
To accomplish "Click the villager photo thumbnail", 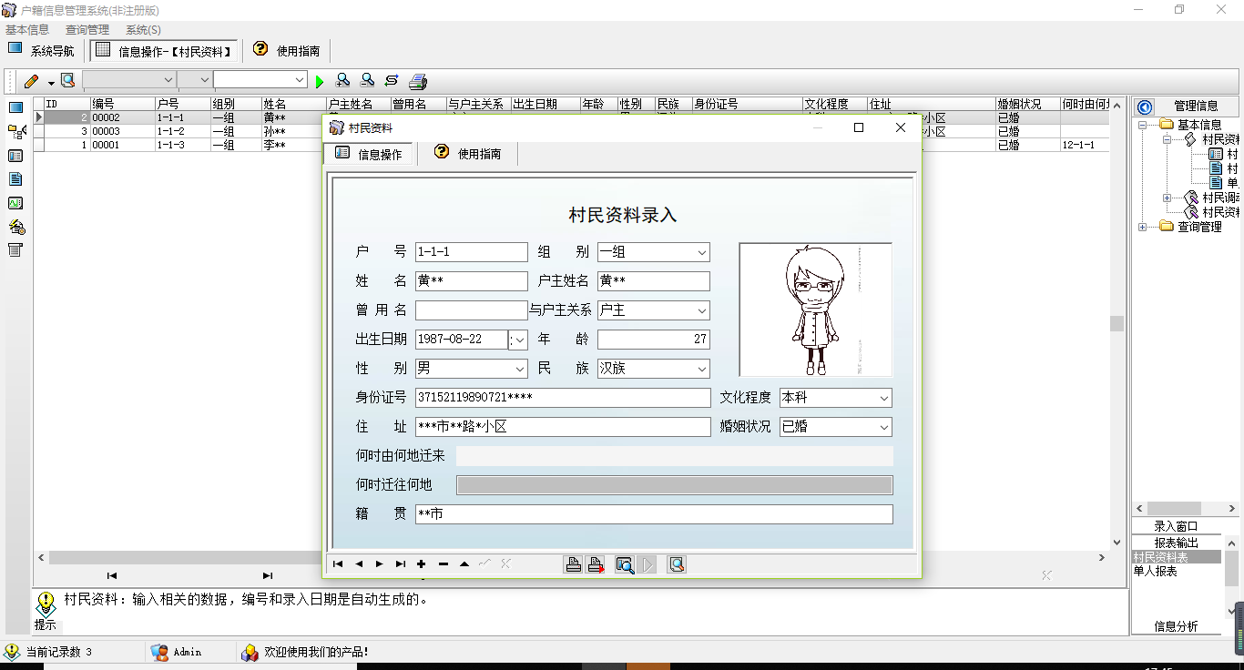I will click(815, 310).
